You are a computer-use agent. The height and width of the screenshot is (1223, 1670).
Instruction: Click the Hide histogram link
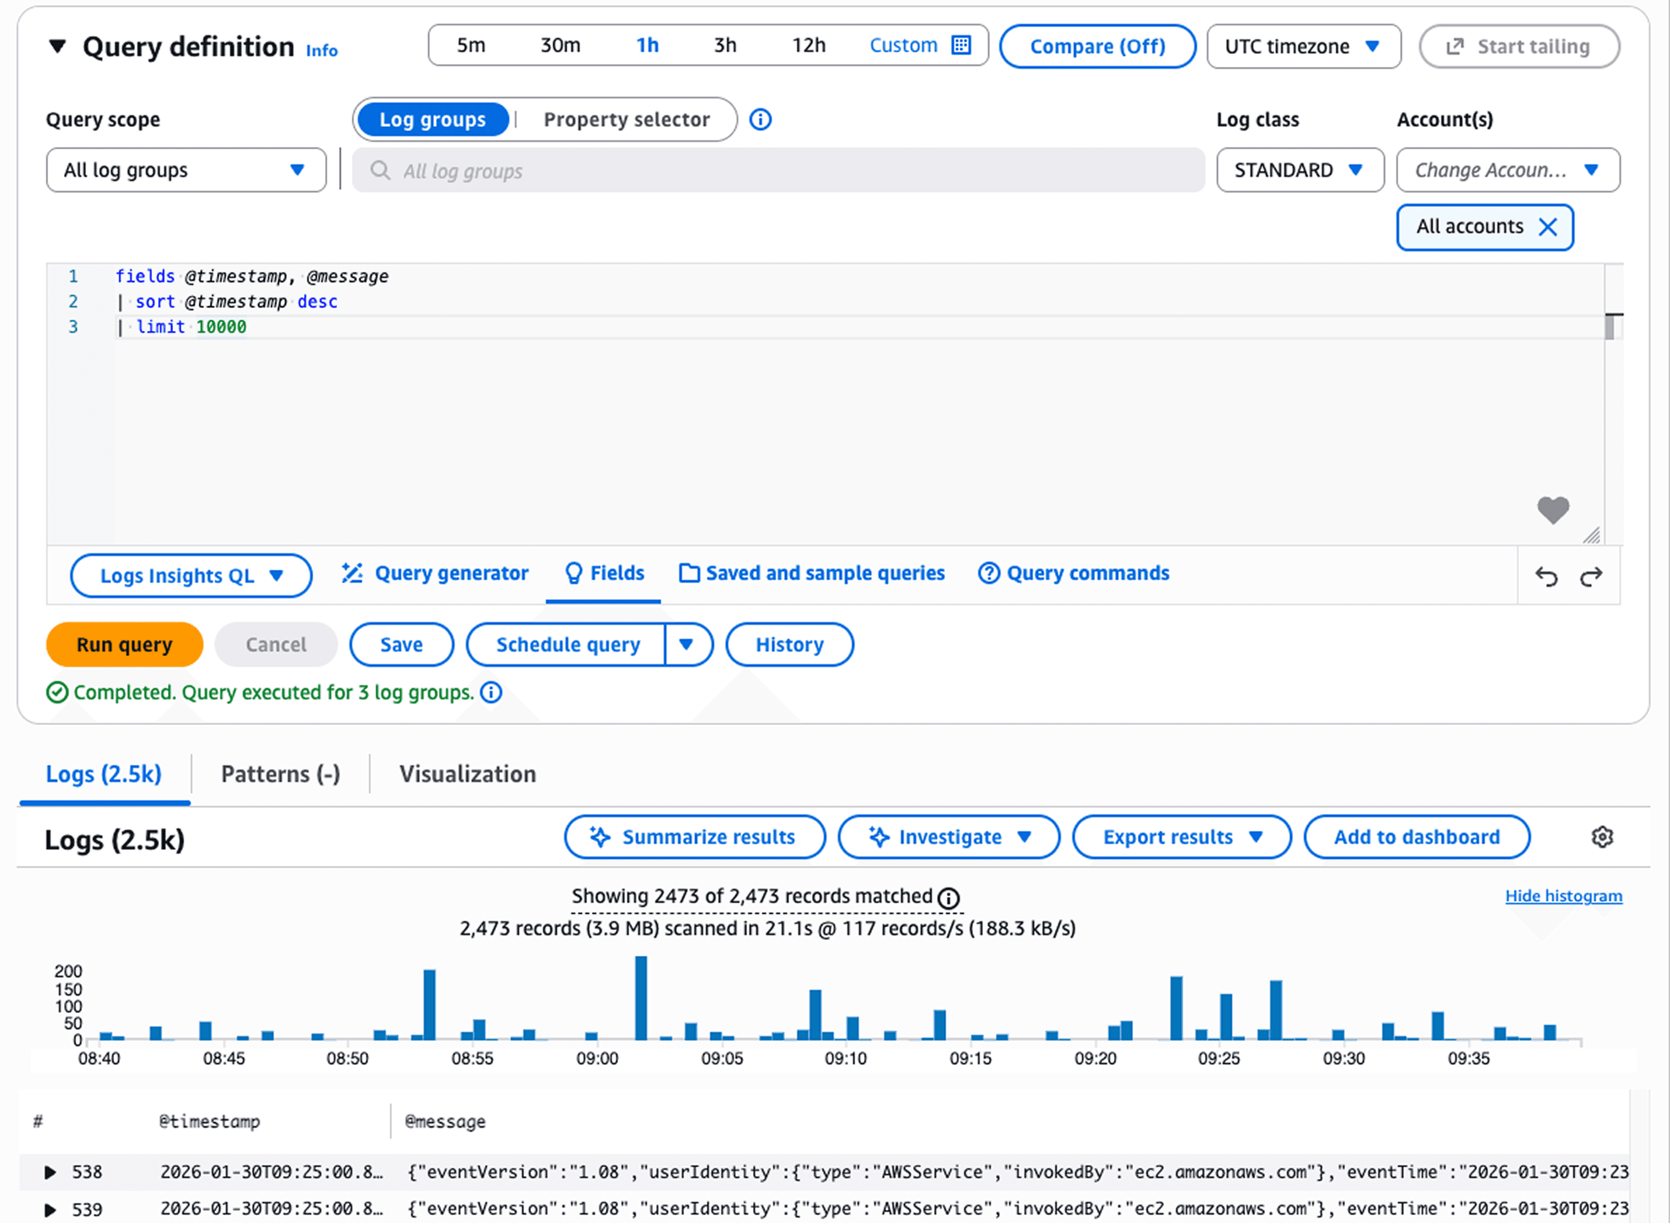coord(1564,896)
